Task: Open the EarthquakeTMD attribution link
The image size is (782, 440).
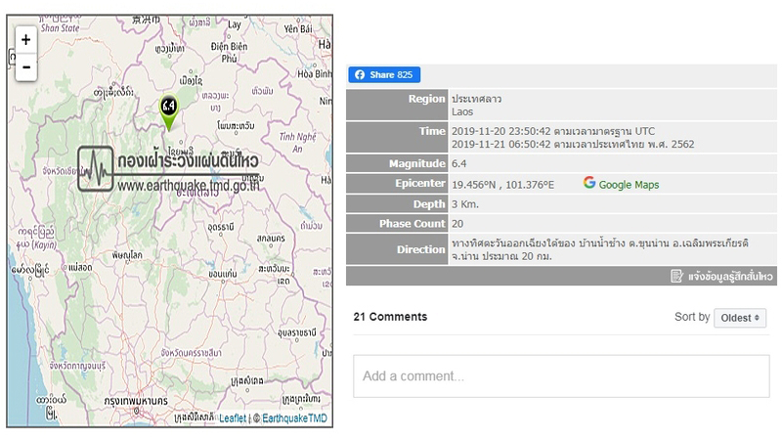Action: point(292,418)
